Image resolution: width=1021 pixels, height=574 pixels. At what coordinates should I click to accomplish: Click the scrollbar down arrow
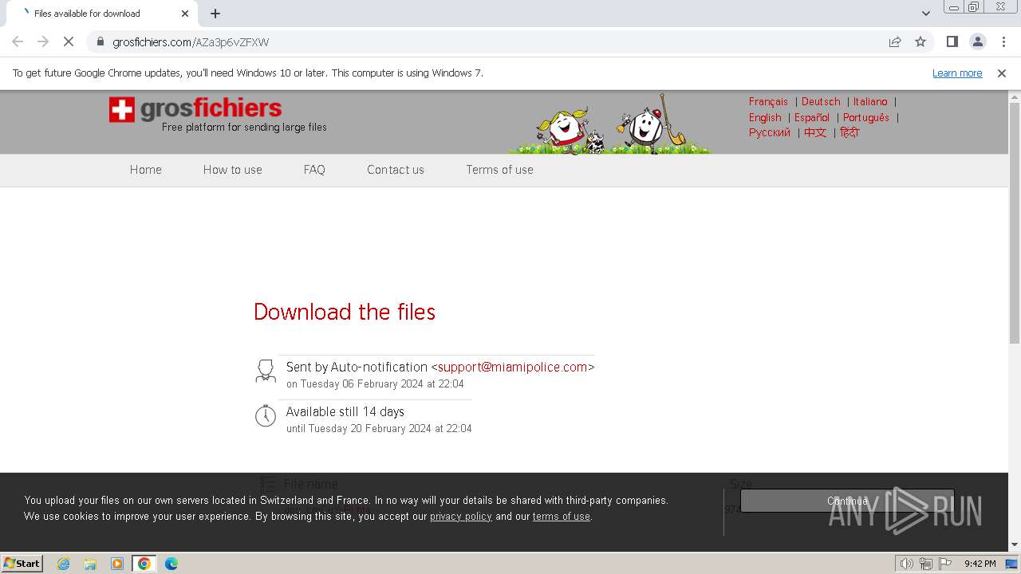click(x=1015, y=545)
